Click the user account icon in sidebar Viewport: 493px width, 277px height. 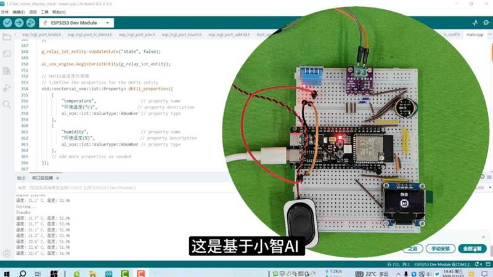point(7,253)
